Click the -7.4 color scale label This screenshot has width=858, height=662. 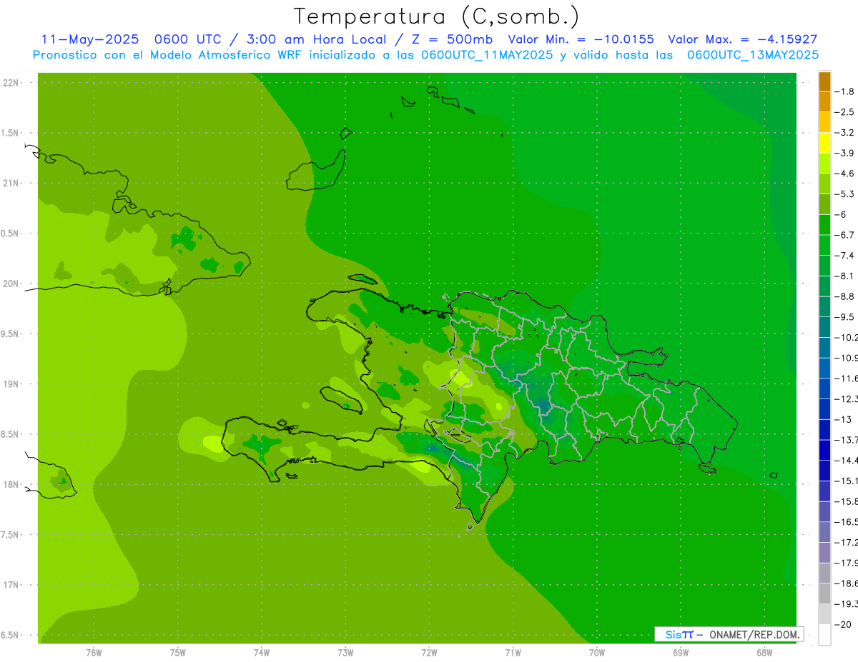(844, 255)
